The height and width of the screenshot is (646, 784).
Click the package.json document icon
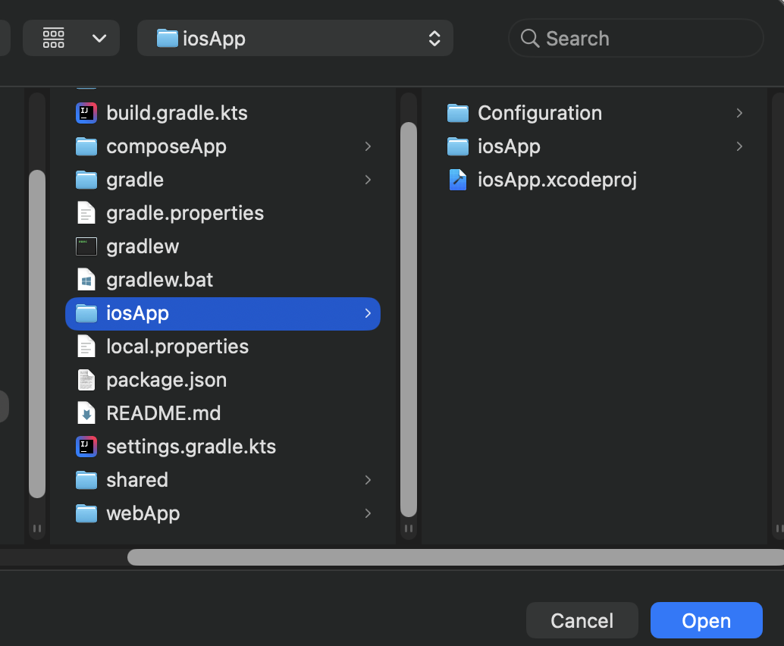[86, 380]
